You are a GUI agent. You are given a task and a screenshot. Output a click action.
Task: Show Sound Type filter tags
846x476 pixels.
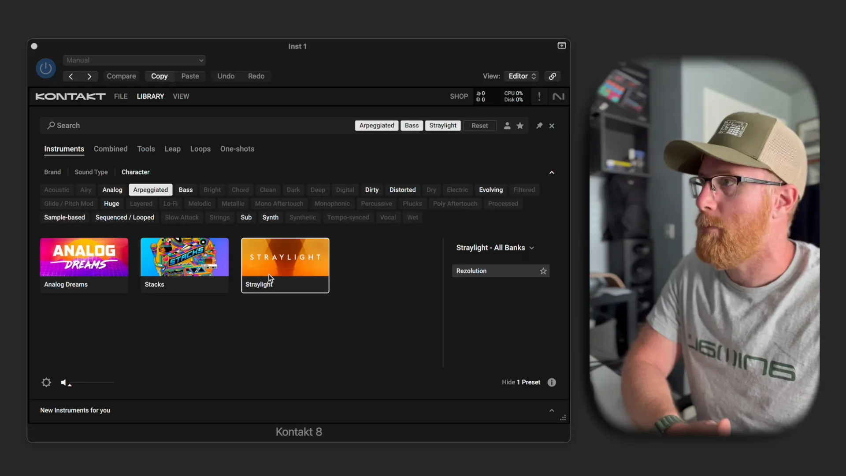(91, 172)
